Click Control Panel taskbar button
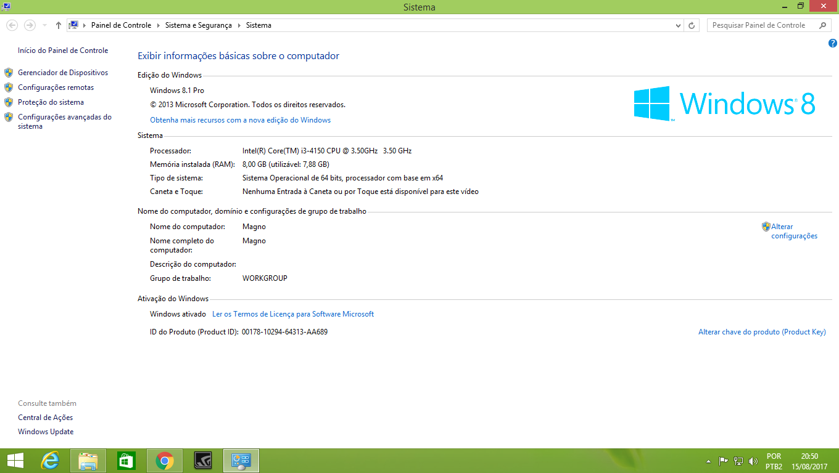This screenshot has width=839, height=473. pos(241,461)
